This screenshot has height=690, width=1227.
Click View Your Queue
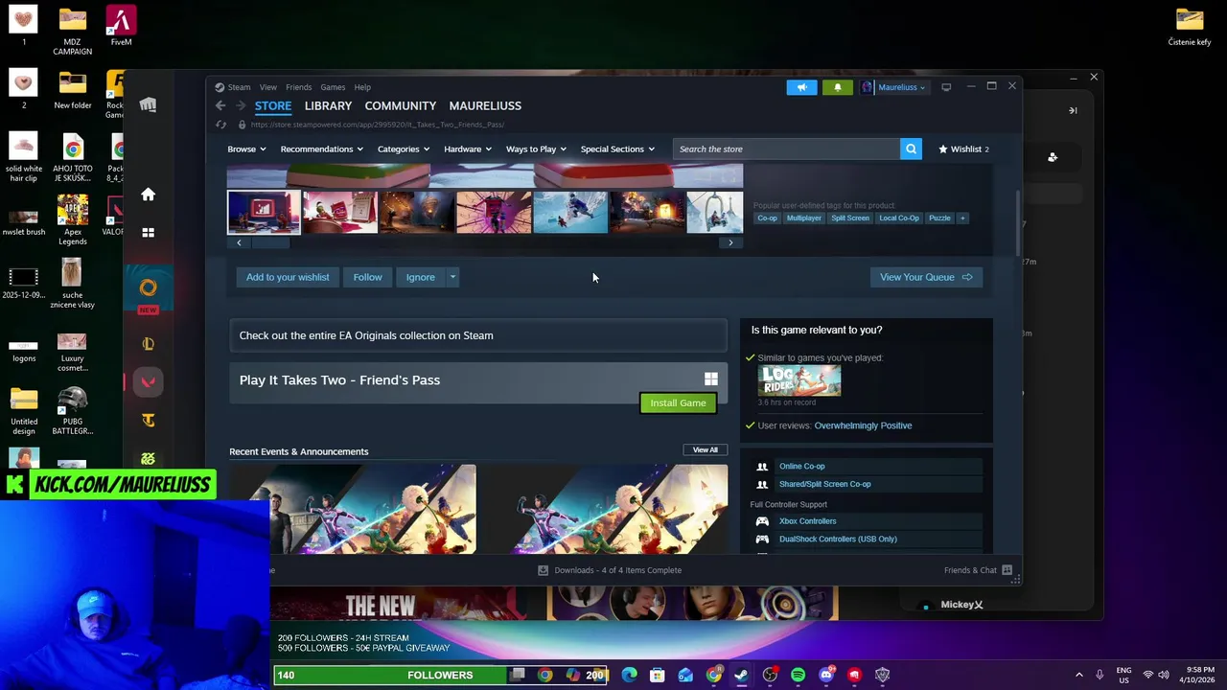926,277
